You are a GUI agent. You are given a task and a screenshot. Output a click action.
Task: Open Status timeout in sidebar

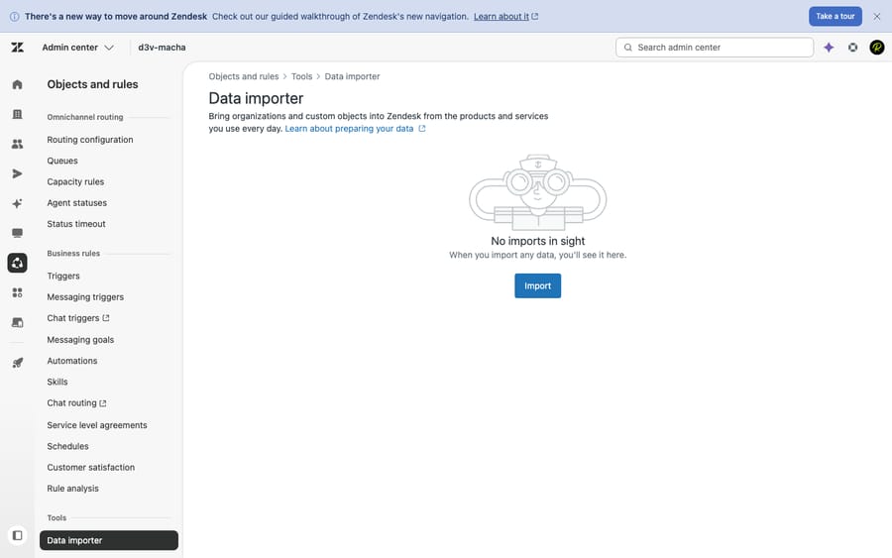[x=76, y=224]
